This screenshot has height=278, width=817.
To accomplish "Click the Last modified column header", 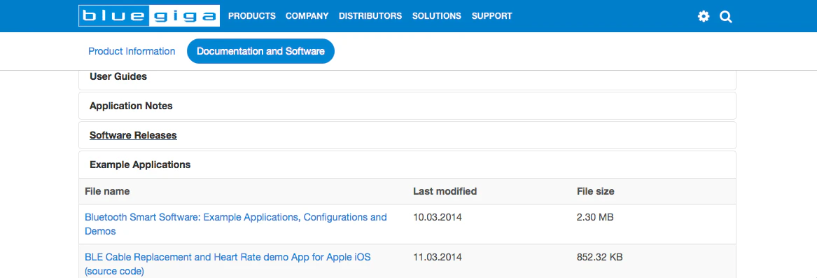I will [445, 191].
